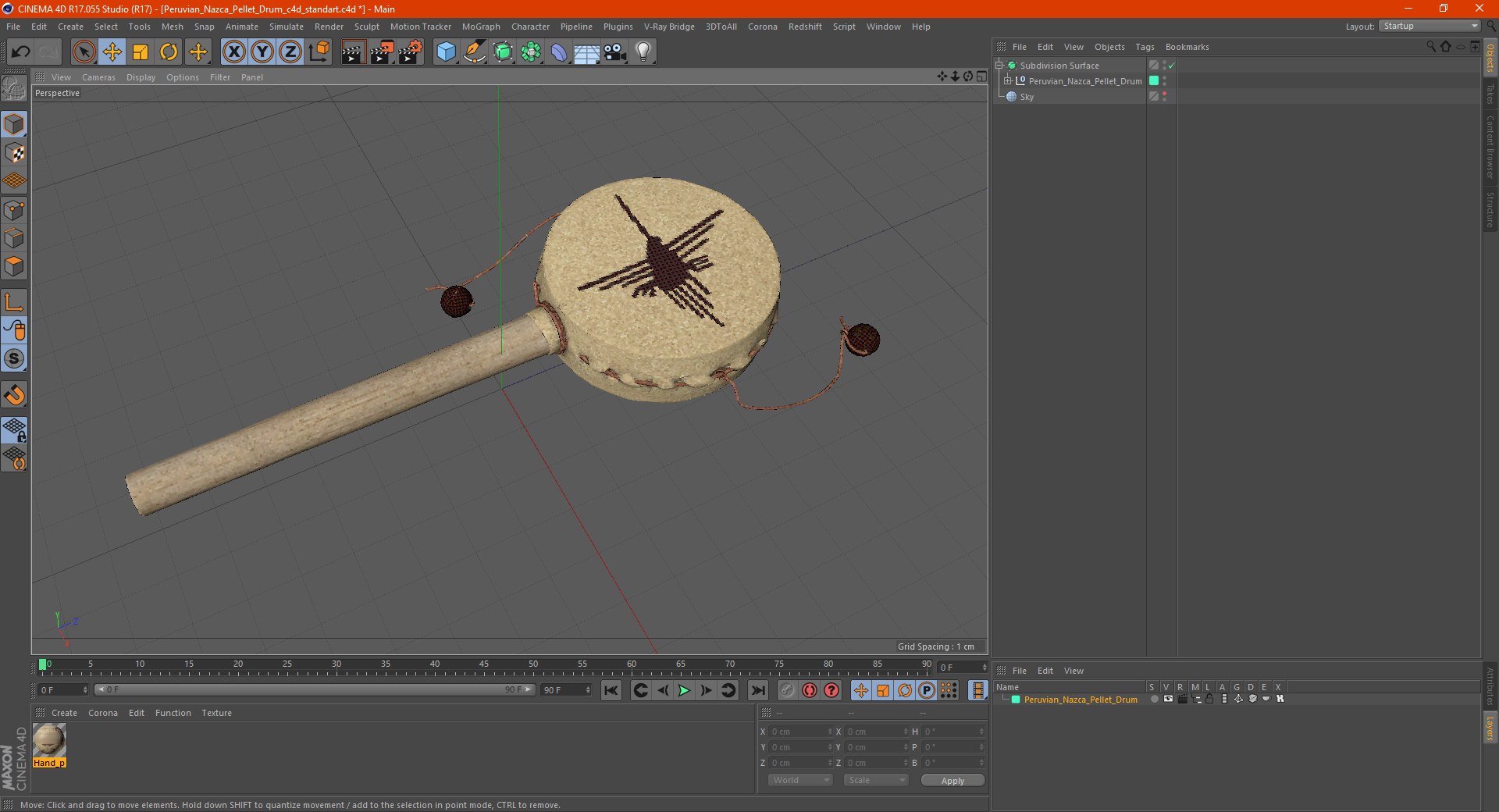1499x812 pixels.
Task: Select the Live Selection tool
Action: point(84,52)
